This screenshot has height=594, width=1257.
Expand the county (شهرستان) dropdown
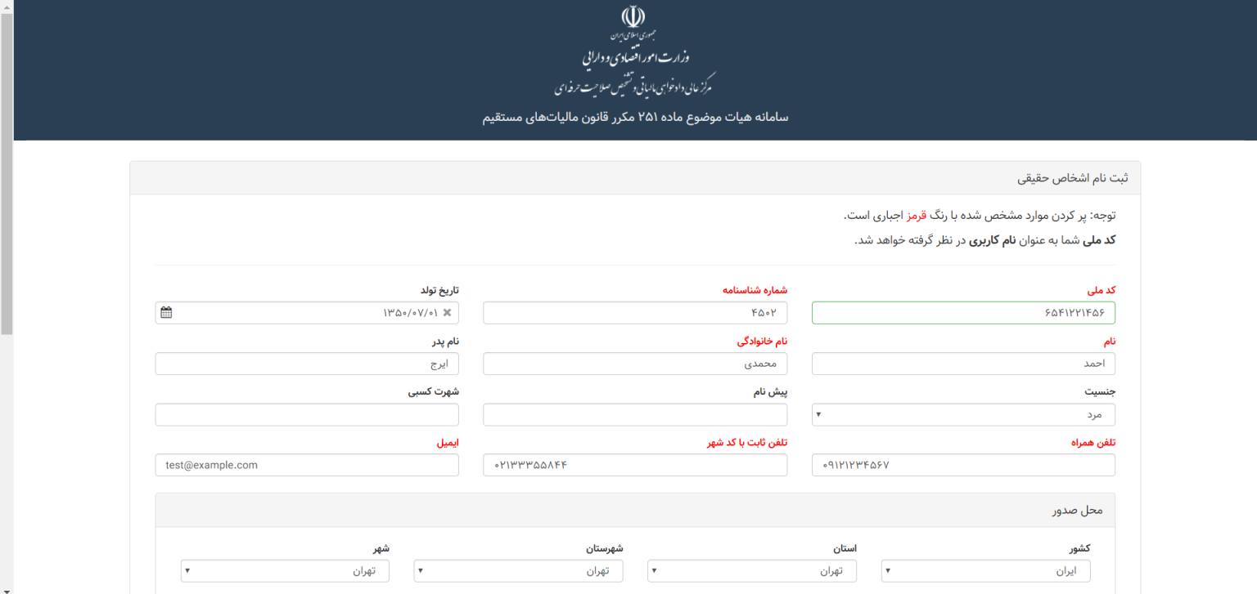(x=517, y=571)
